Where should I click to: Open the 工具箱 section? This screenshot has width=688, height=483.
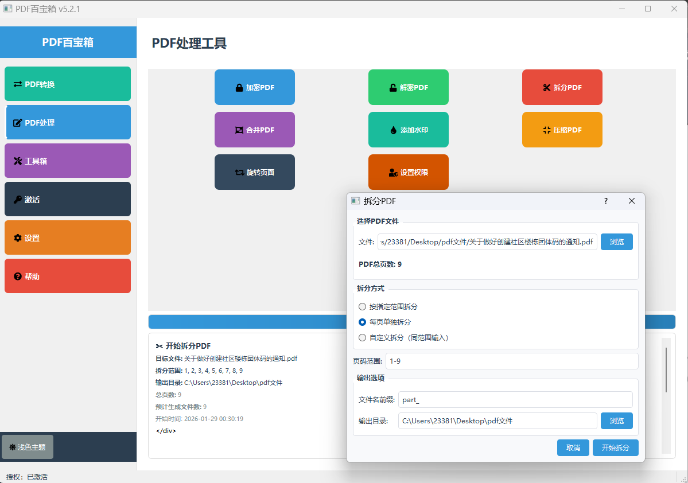(x=68, y=161)
